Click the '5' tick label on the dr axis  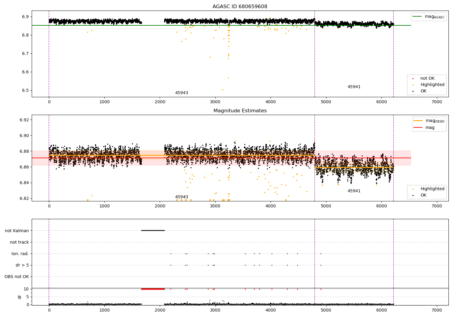27,297
